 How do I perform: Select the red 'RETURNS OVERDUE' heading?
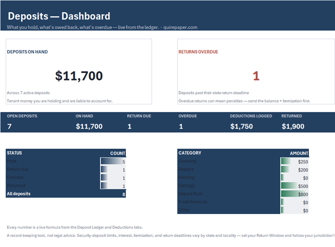(x=198, y=52)
